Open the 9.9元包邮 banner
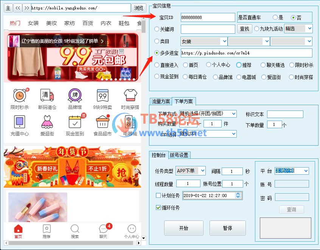This screenshot has height=250, width=320. tap(73, 57)
